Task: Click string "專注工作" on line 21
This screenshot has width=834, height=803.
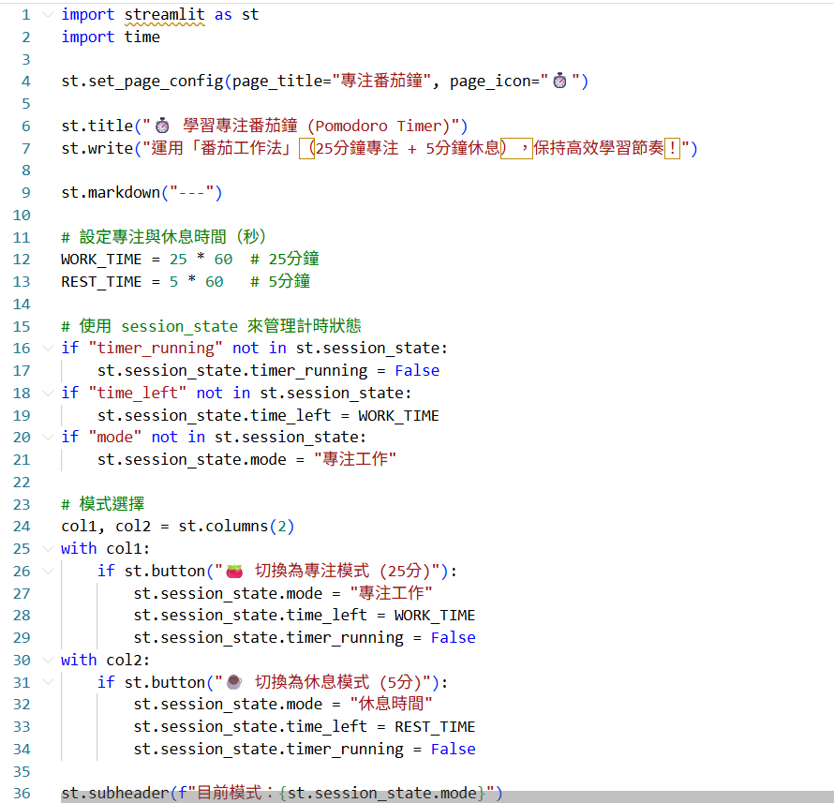Action: pyautogui.click(x=355, y=459)
